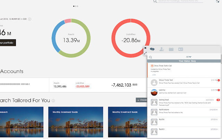Select the third carousel page dot
This screenshot has height=139, width=222.
(x=77, y=6)
